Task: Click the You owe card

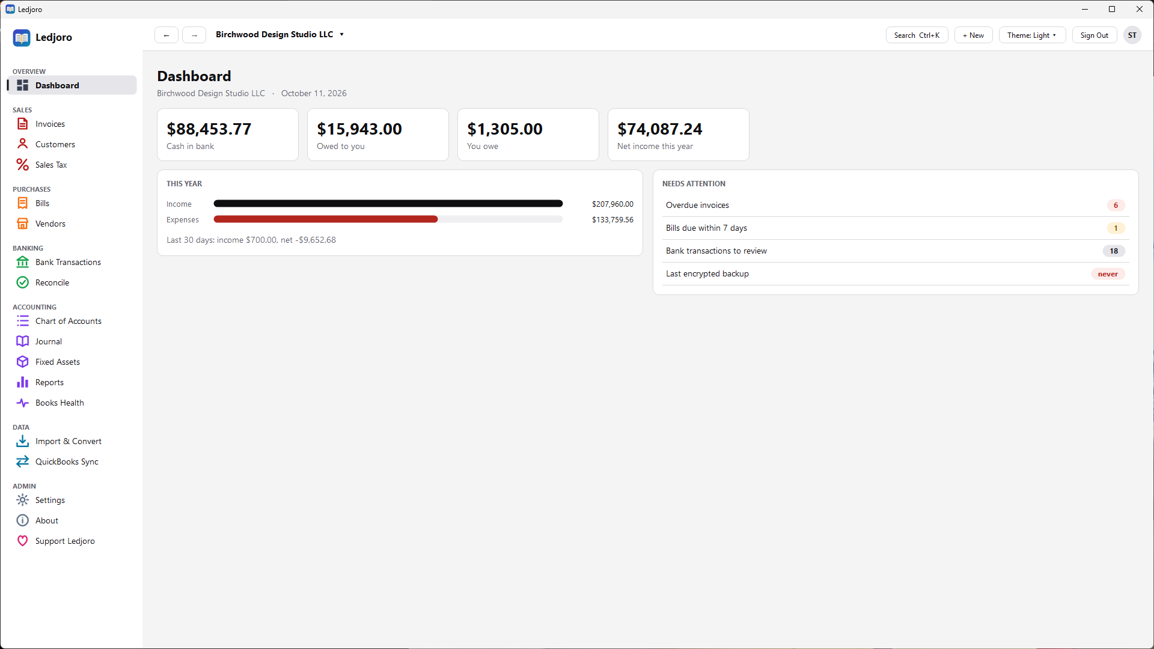Action: point(528,135)
